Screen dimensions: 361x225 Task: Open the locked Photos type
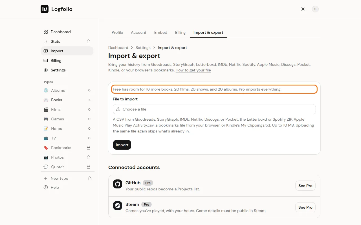click(67, 157)
